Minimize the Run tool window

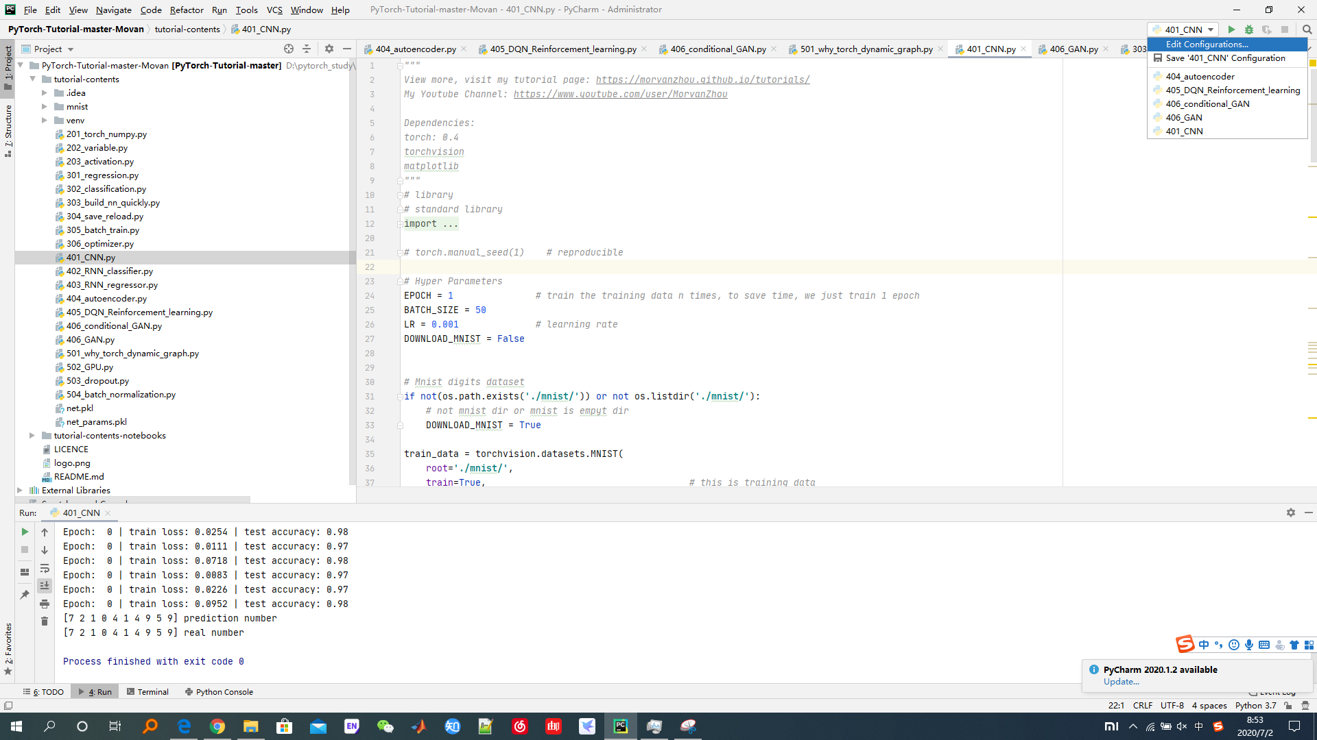click(x=1308, y=513)
